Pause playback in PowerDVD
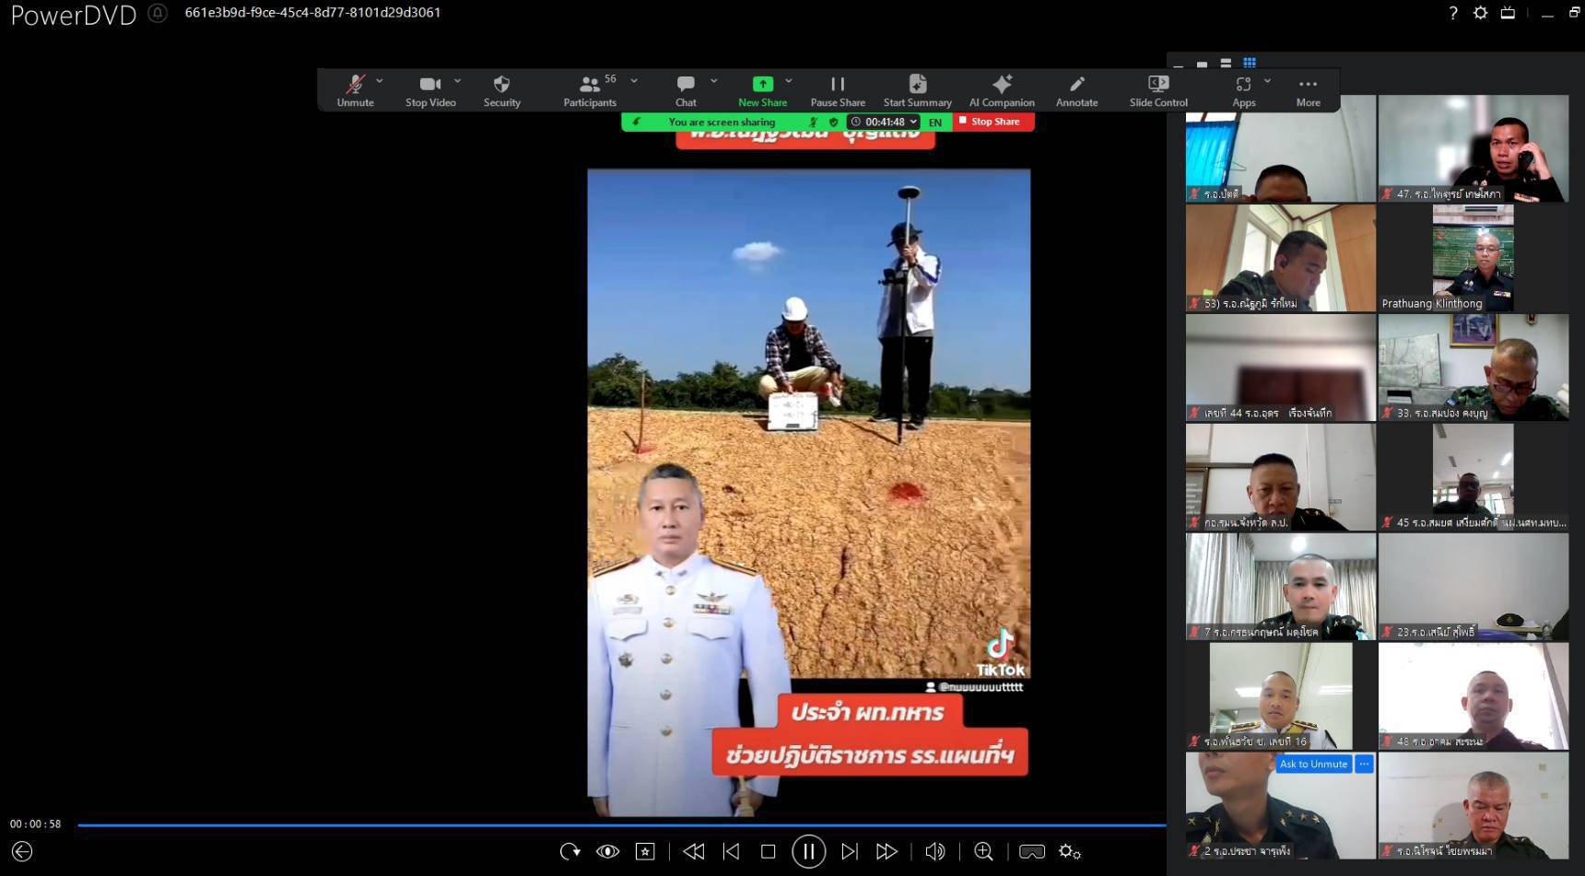Viewport: 1585px width, 876px height. 808,851
